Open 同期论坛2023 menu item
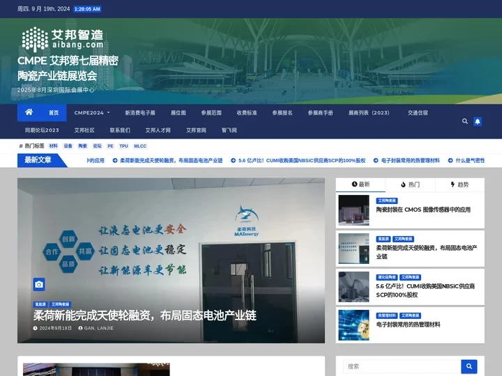Screen dimensions: 502x376 click(x=42, y=130)
